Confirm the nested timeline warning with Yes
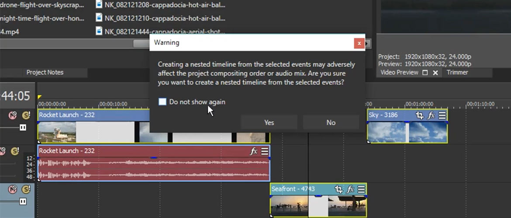This screenshot has width=511, height=218. coord(269,123)
